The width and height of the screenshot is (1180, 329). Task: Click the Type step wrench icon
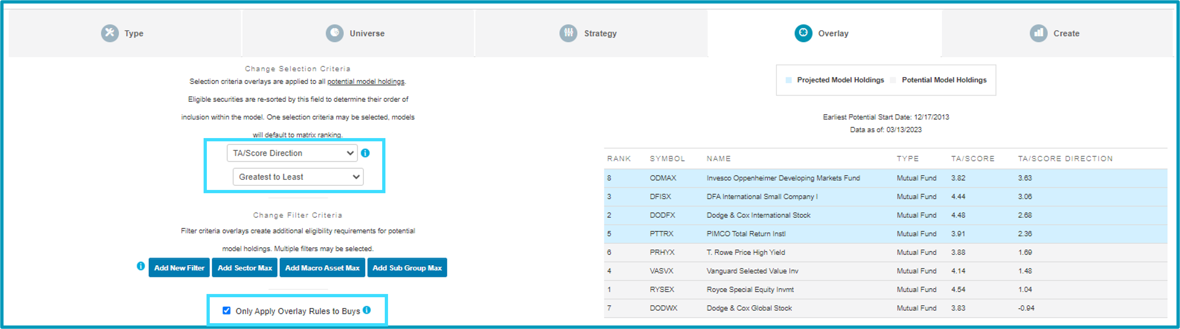coord(109,33)
